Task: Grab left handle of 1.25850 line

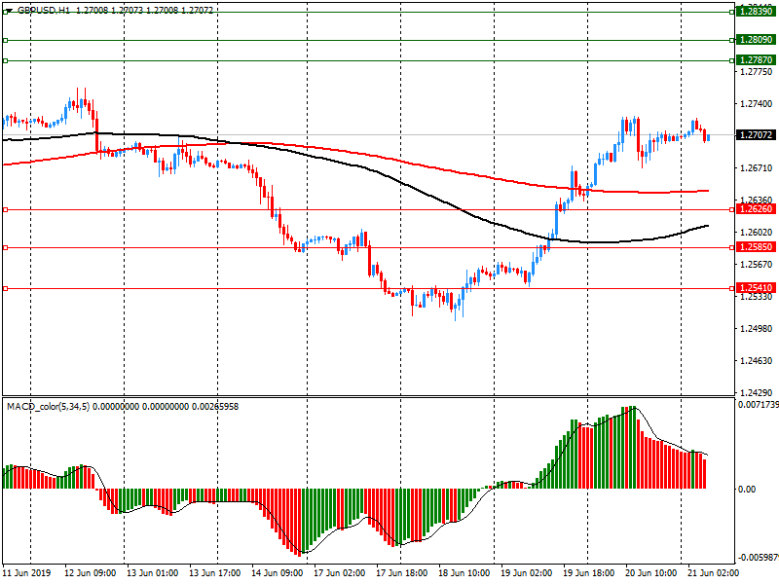Action: click(6, 248)
